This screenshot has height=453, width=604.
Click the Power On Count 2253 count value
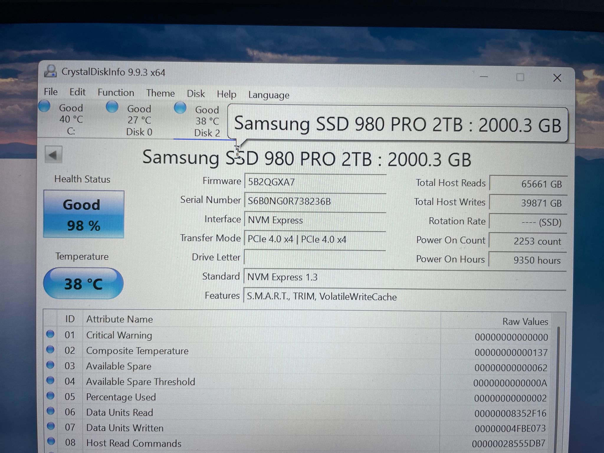[x=528, y=241]
